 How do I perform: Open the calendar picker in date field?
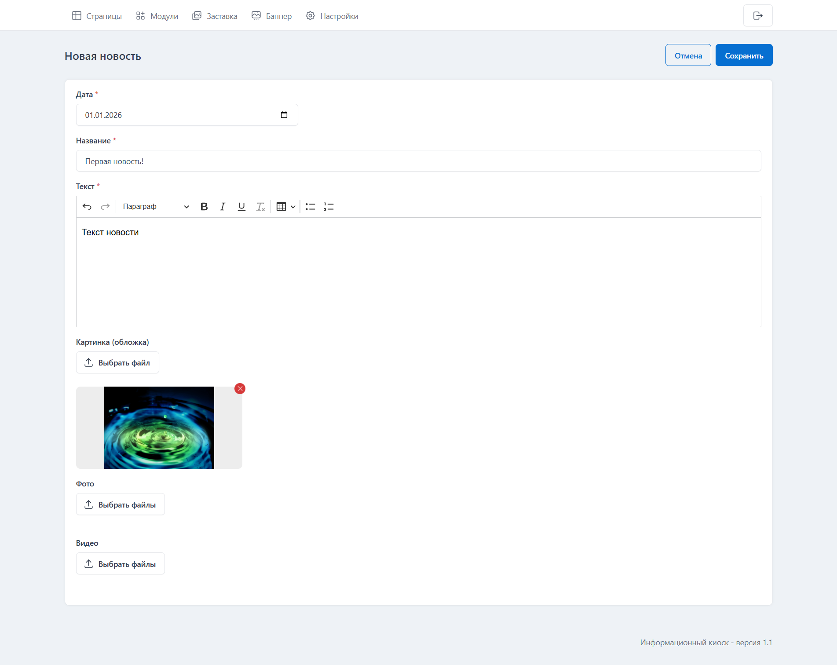[x=284, y=115]
